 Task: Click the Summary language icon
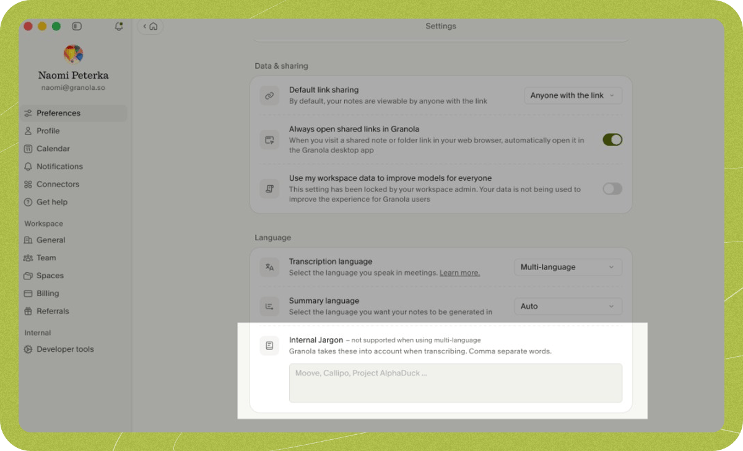point(269,306)
